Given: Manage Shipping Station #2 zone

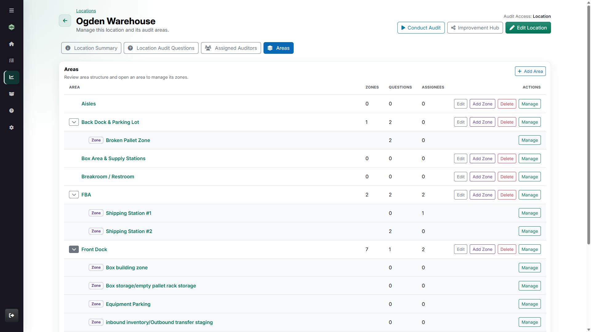Looking at the screenshot, I should coord(529,231).
